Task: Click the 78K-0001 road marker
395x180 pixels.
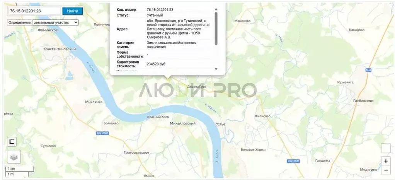Action: [102, 133]
